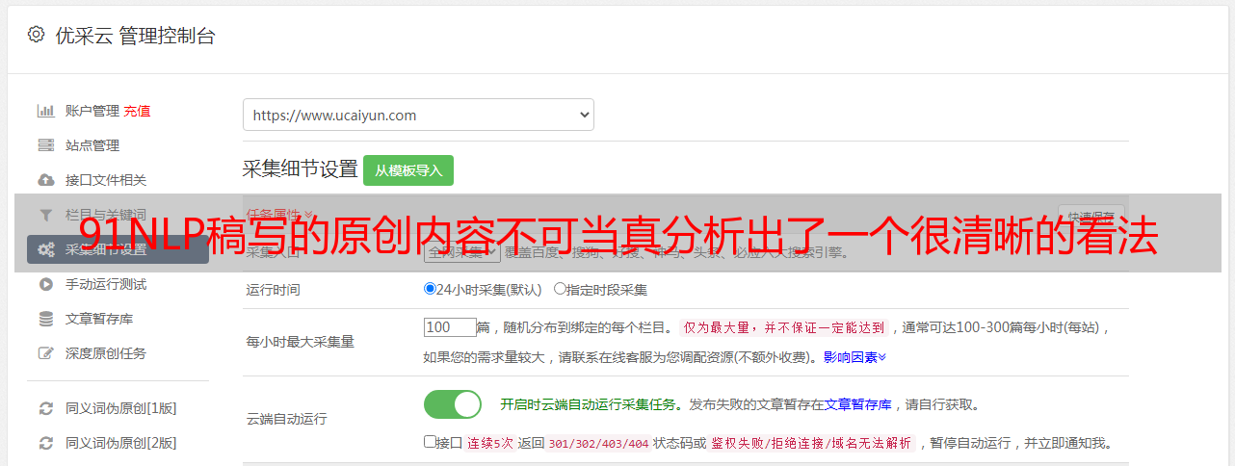1235x466 pixels.
Task: Open 账户管理 via its bar chart icon
Action: tap(45, 111)
